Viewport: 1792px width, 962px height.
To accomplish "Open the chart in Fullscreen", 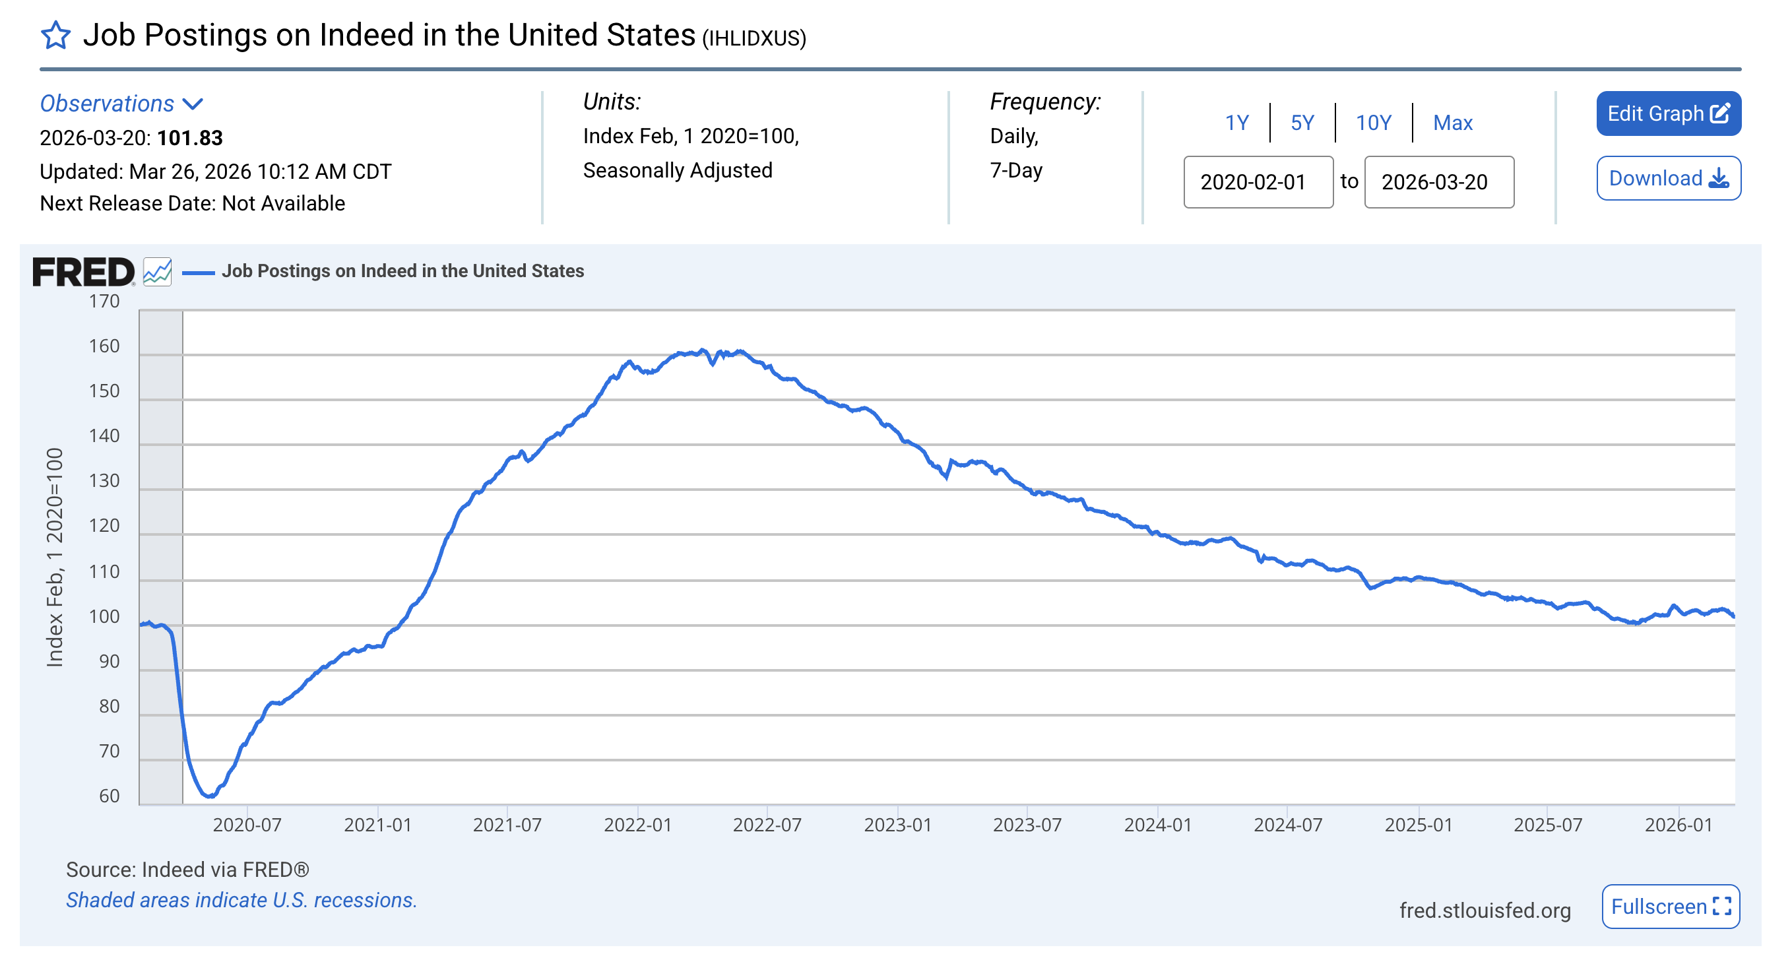I will pyautogui.click(x=1670, y=907).
